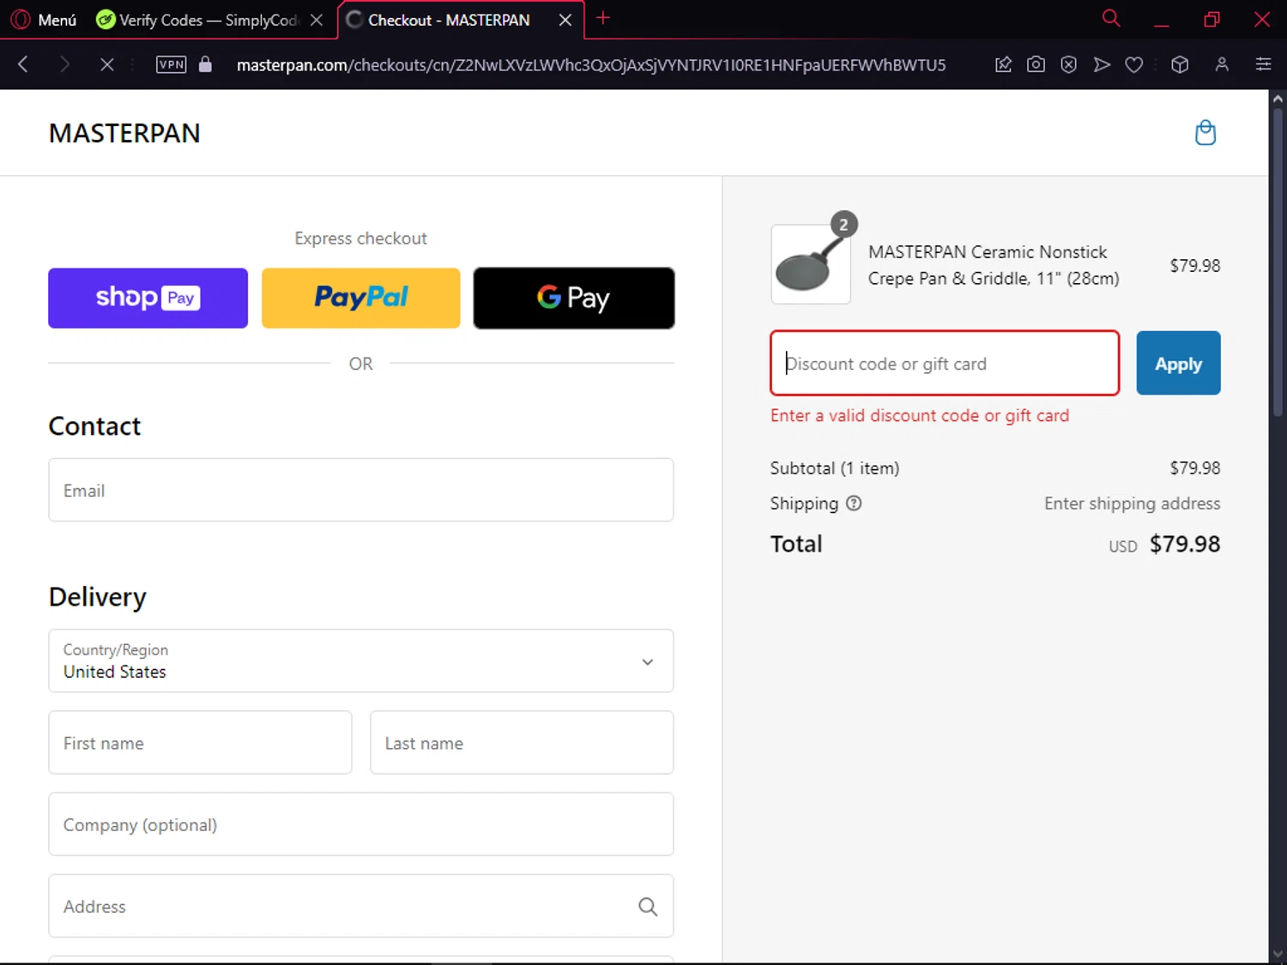Open the easy setup sliders icon
1287x965 pixels.
[1263, 64]
